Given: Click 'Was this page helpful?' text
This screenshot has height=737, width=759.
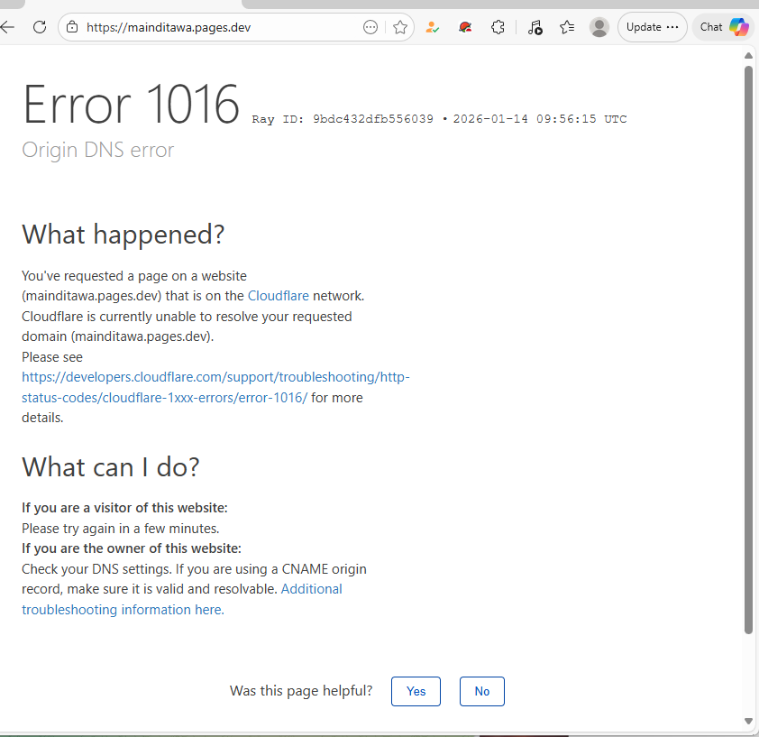Looking at the screenshot, I should pyautogui.click(x=301, y=690).
